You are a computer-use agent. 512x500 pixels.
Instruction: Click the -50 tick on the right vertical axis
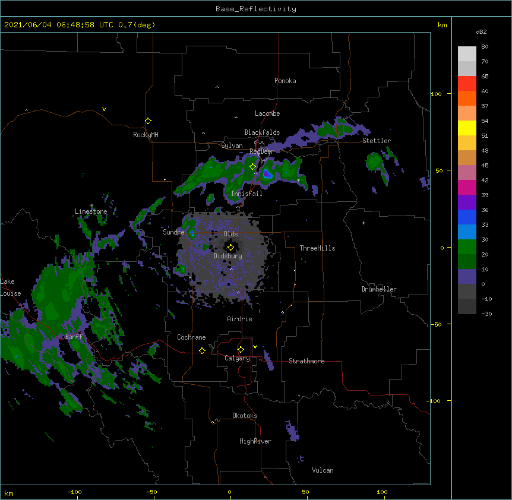pyautogui.click(x=436, y=324)
